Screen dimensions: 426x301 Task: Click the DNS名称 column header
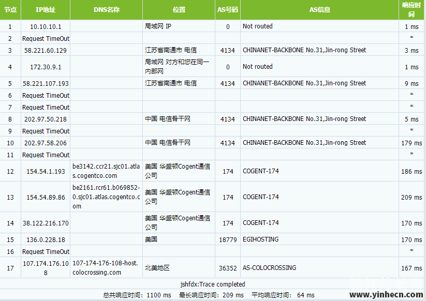107,10
